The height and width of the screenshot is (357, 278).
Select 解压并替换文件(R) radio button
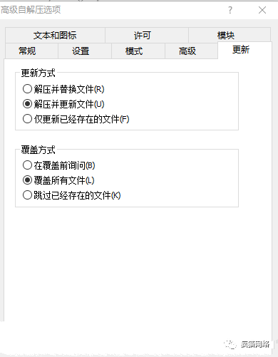(63, 89)
